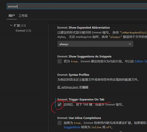Enable the Show Suggestions As Snippets checkbox
The image size is (147, 132).
60,61
